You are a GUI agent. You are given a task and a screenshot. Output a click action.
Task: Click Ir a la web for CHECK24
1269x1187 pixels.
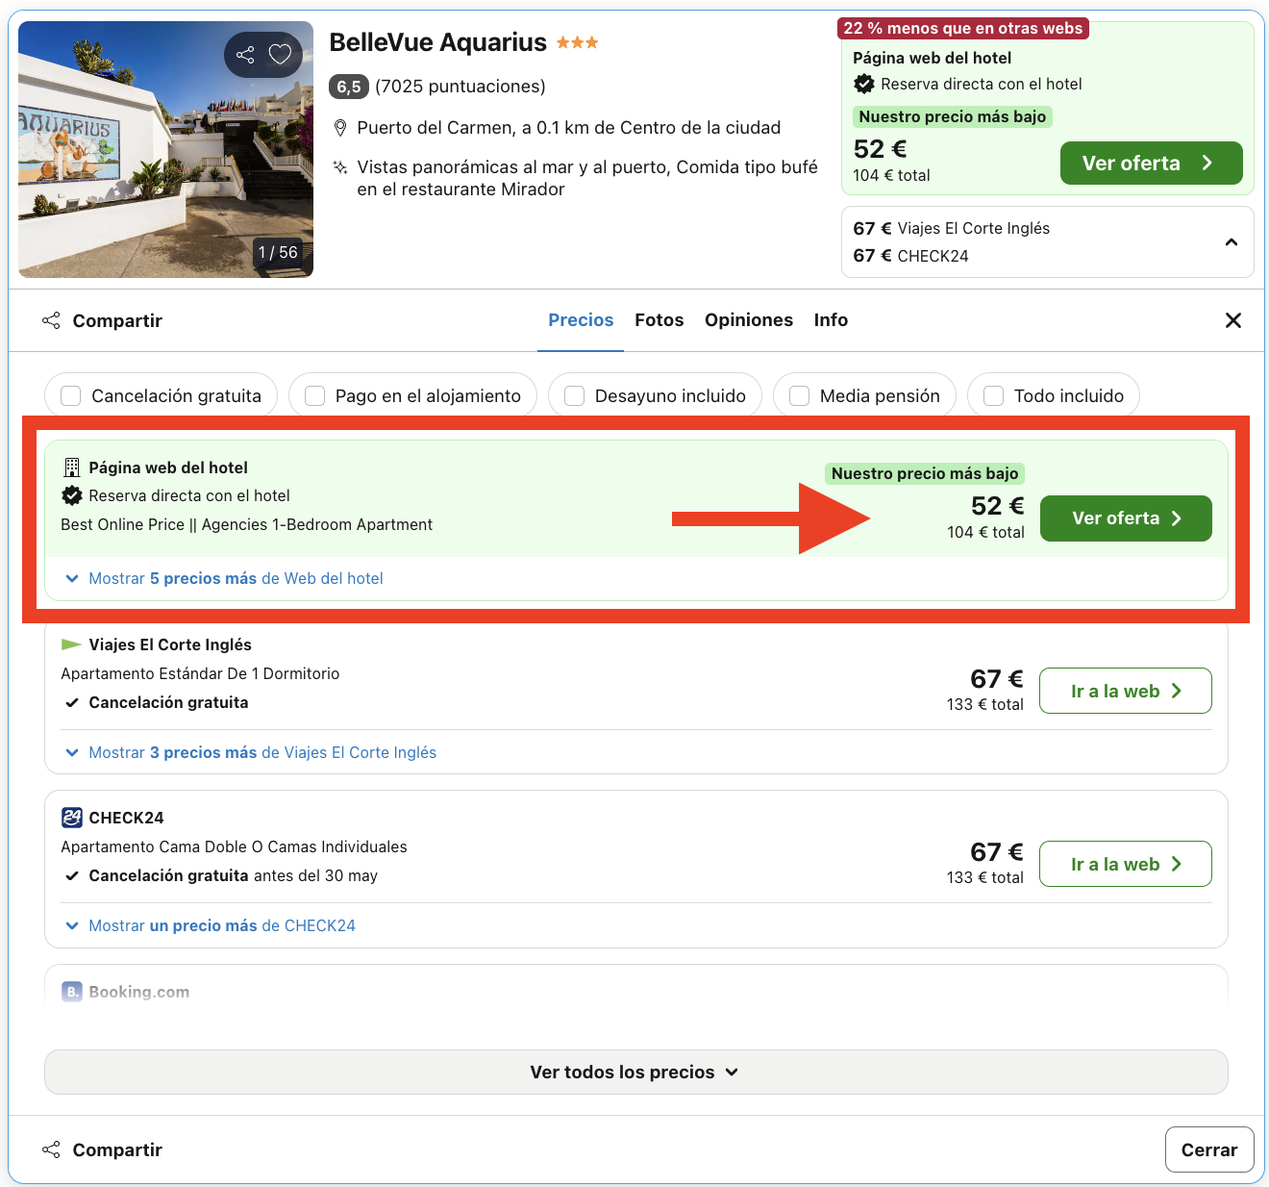1125,863
